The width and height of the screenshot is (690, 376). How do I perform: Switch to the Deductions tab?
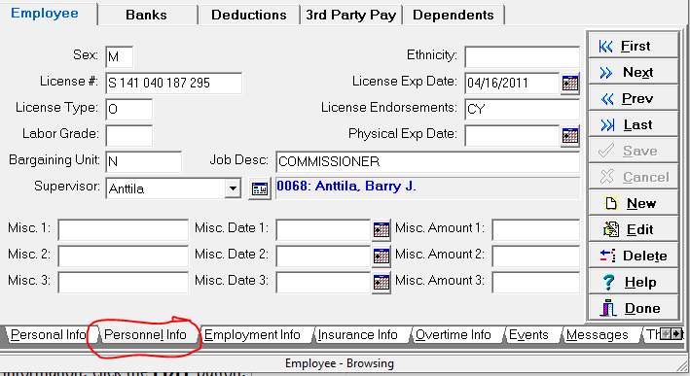(x=248, y=15)
